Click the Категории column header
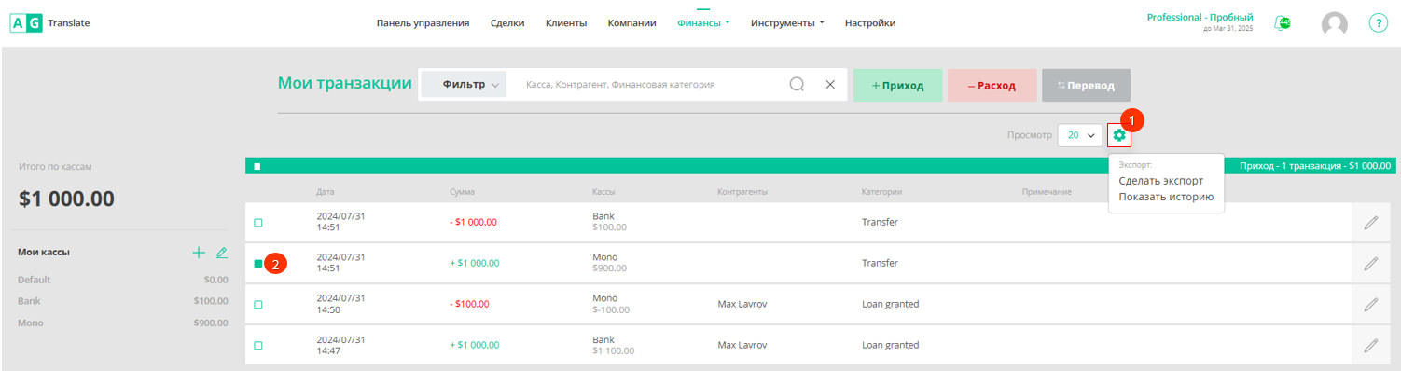The width and height of the screenshot is (1401, 371). (882, 192)
